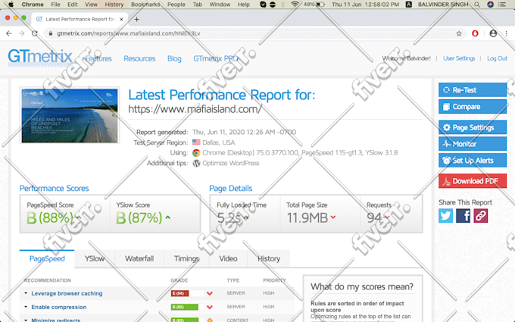Viewport: 515px width, 322px height.
Task: Open Notification Center list icon
Action: coord(502,5)
